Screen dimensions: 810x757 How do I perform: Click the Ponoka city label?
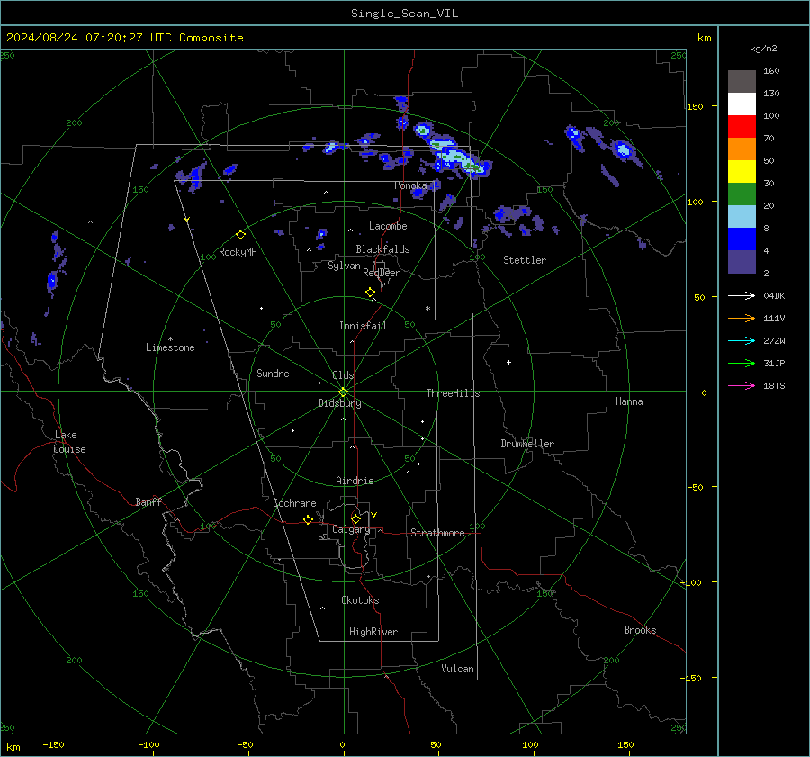coord(410,185)
